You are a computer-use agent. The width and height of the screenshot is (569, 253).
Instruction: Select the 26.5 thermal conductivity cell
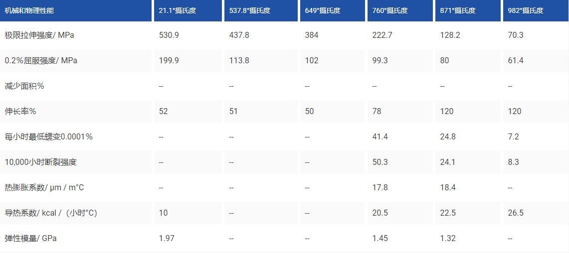click(x=515, y=213)
